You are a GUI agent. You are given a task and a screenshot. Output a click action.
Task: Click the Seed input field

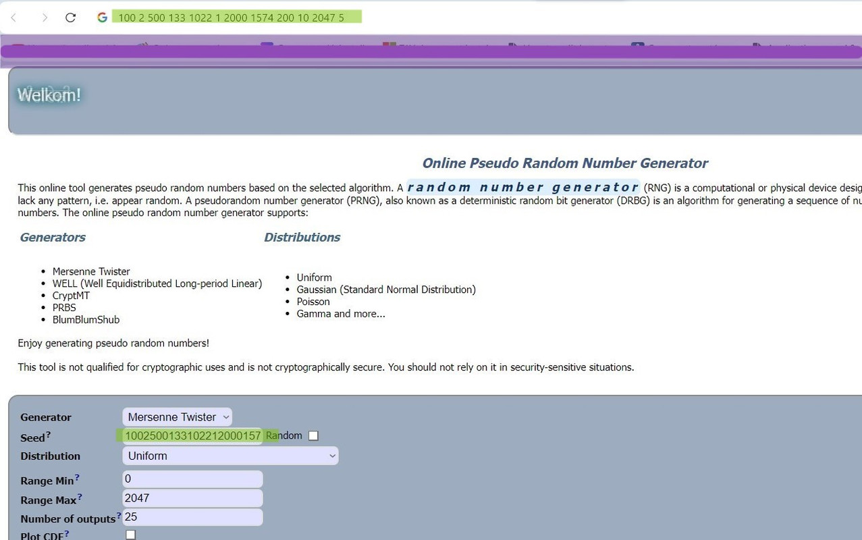coord(192,436)
